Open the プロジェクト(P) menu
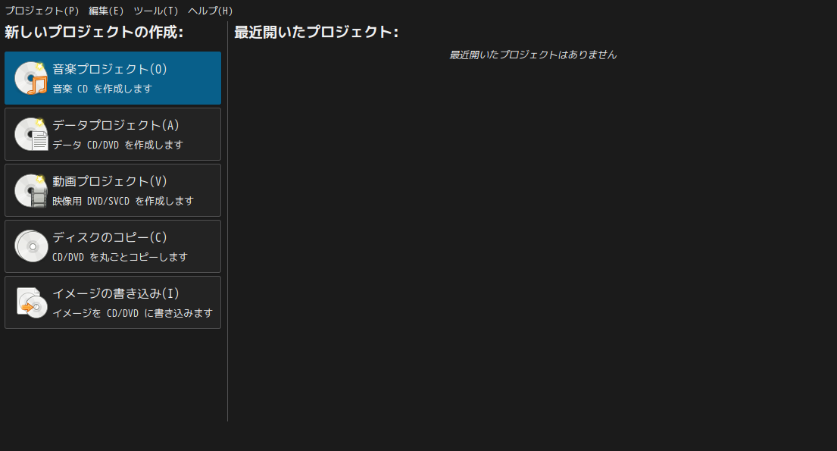 42,11
